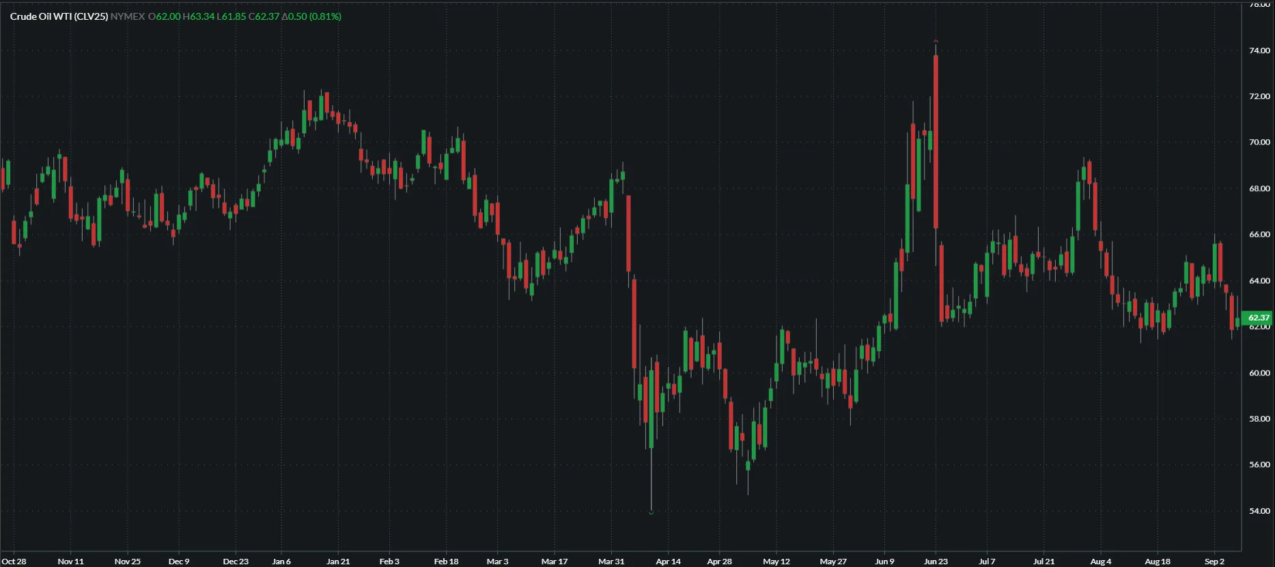Viewport: 1275px width, 567px height.
Task: Select the Jan 21 date label
Action: 338,561
